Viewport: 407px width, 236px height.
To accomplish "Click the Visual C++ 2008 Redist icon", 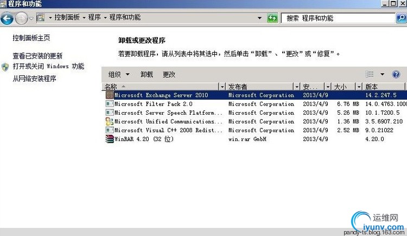I will [x=110, y=130].
